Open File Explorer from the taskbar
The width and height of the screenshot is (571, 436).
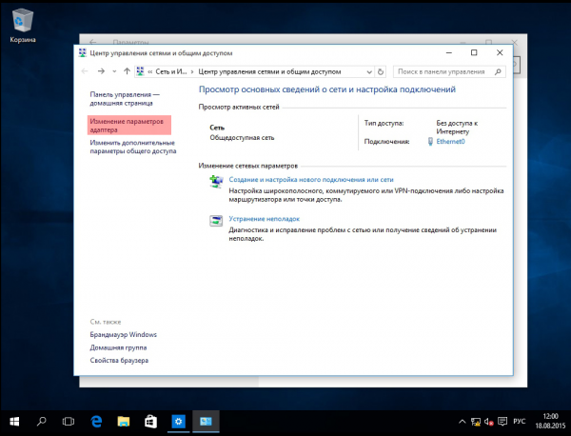pos(124,422)
